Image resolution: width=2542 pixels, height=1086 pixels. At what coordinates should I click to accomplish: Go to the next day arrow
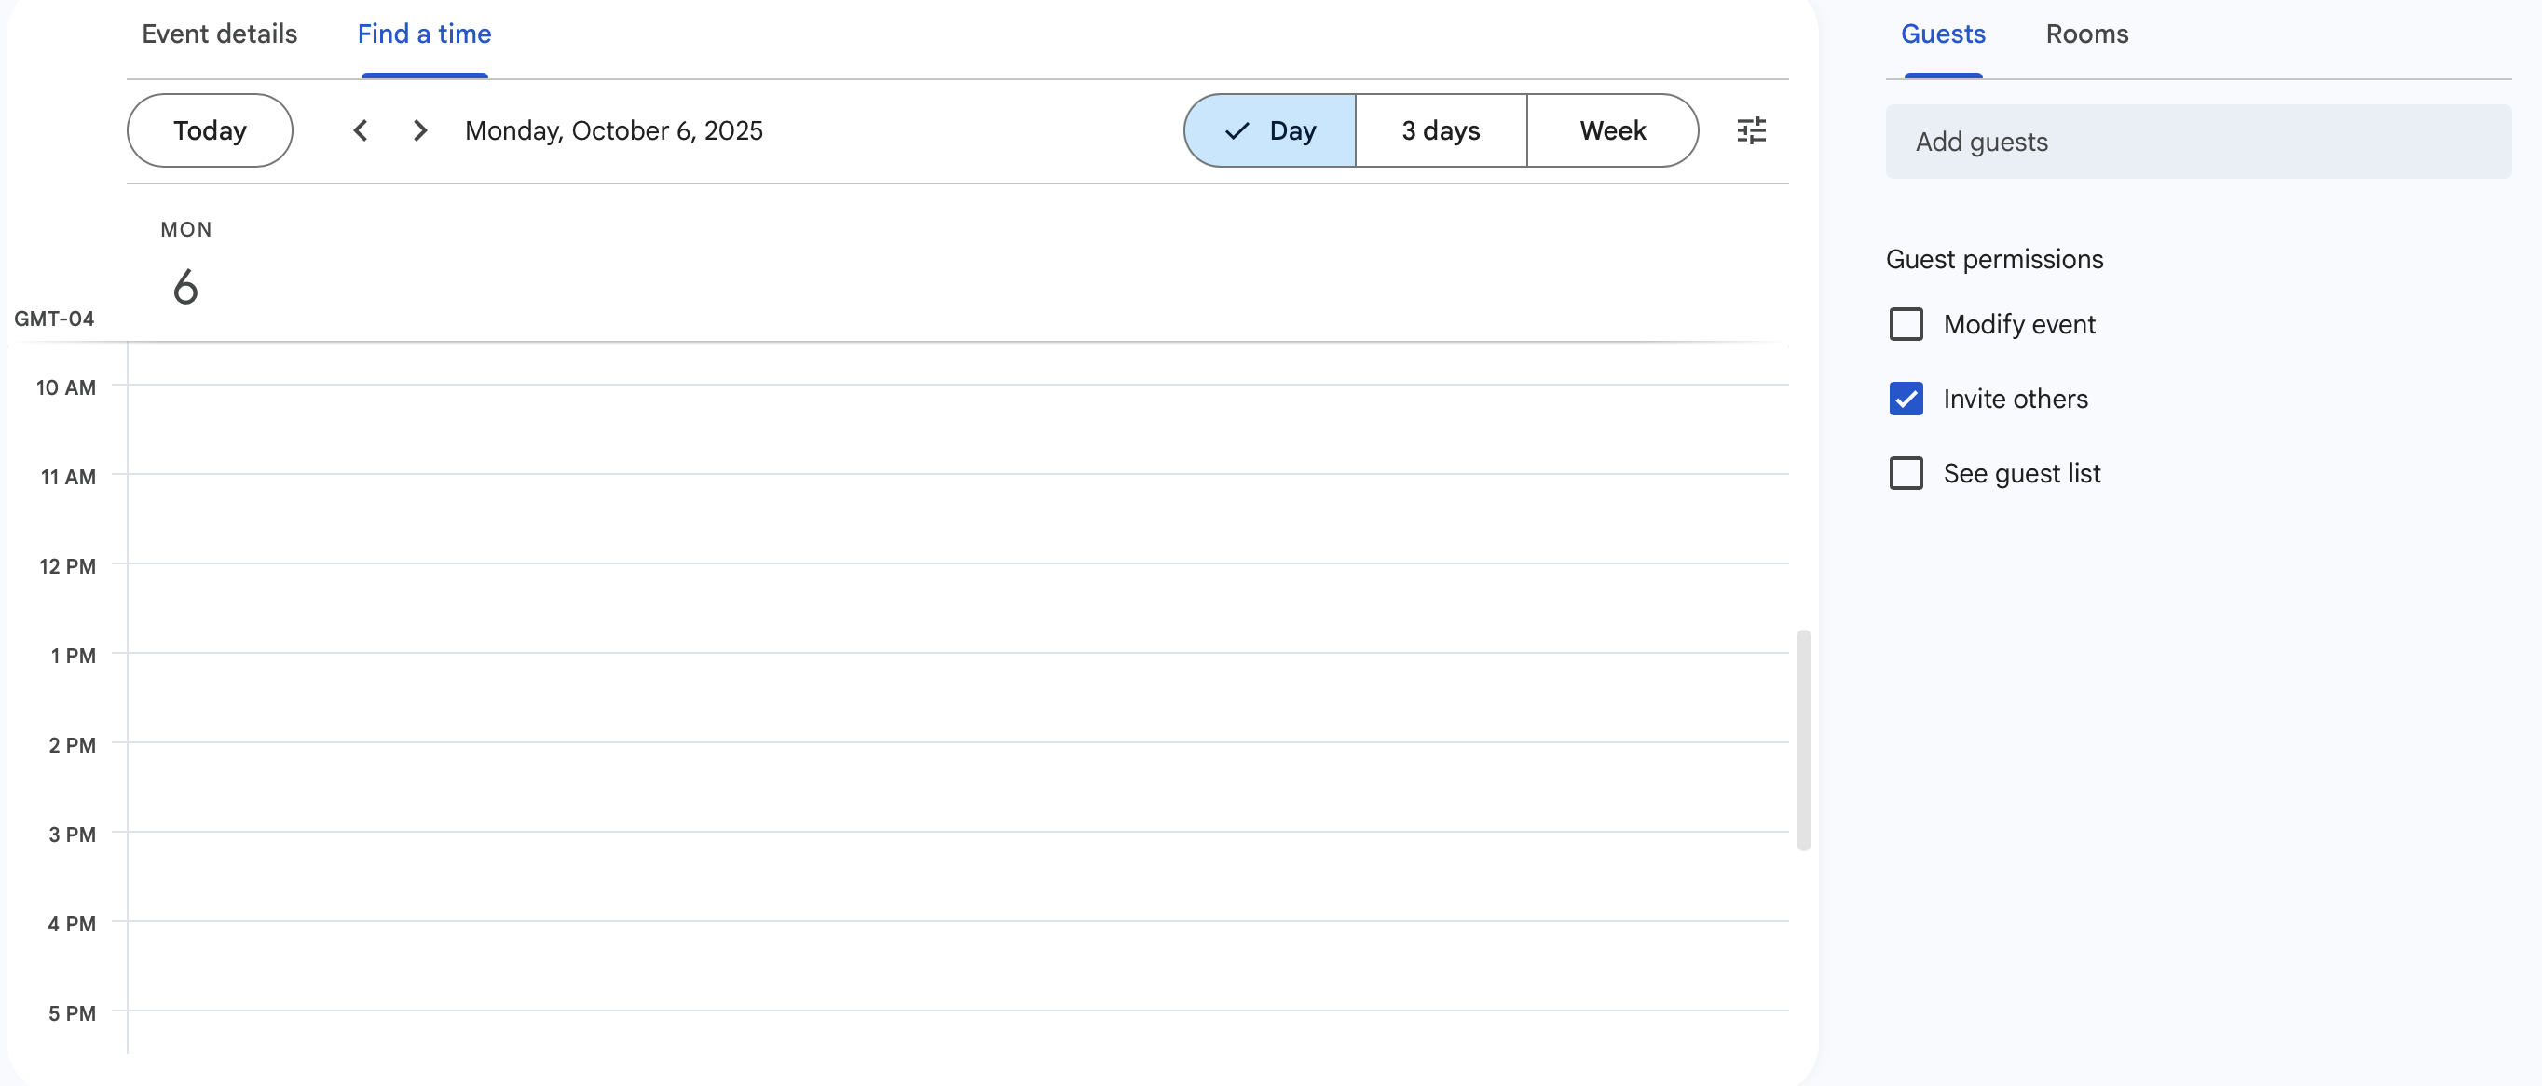[x=420, y=130]
